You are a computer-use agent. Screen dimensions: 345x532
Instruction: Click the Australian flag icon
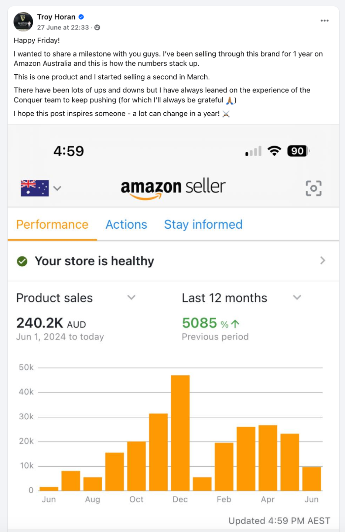coord(35,188)
